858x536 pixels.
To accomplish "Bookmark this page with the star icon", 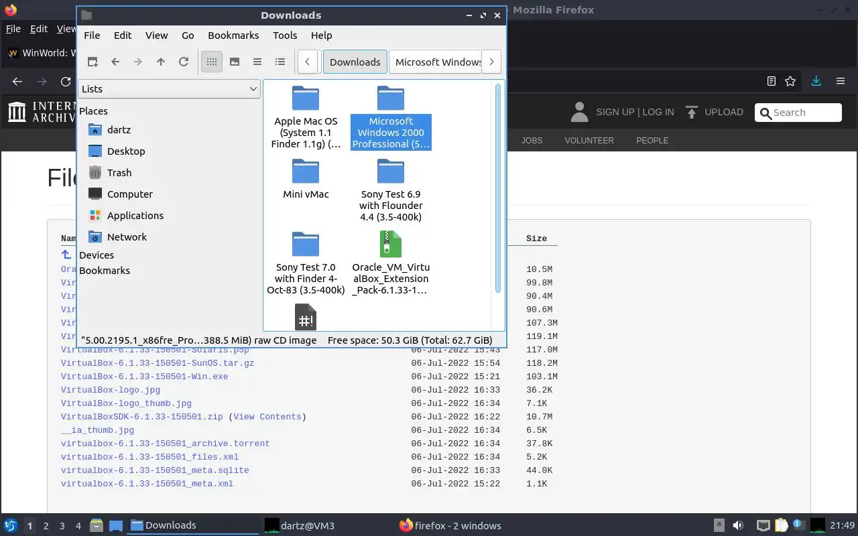I will 790,81.
